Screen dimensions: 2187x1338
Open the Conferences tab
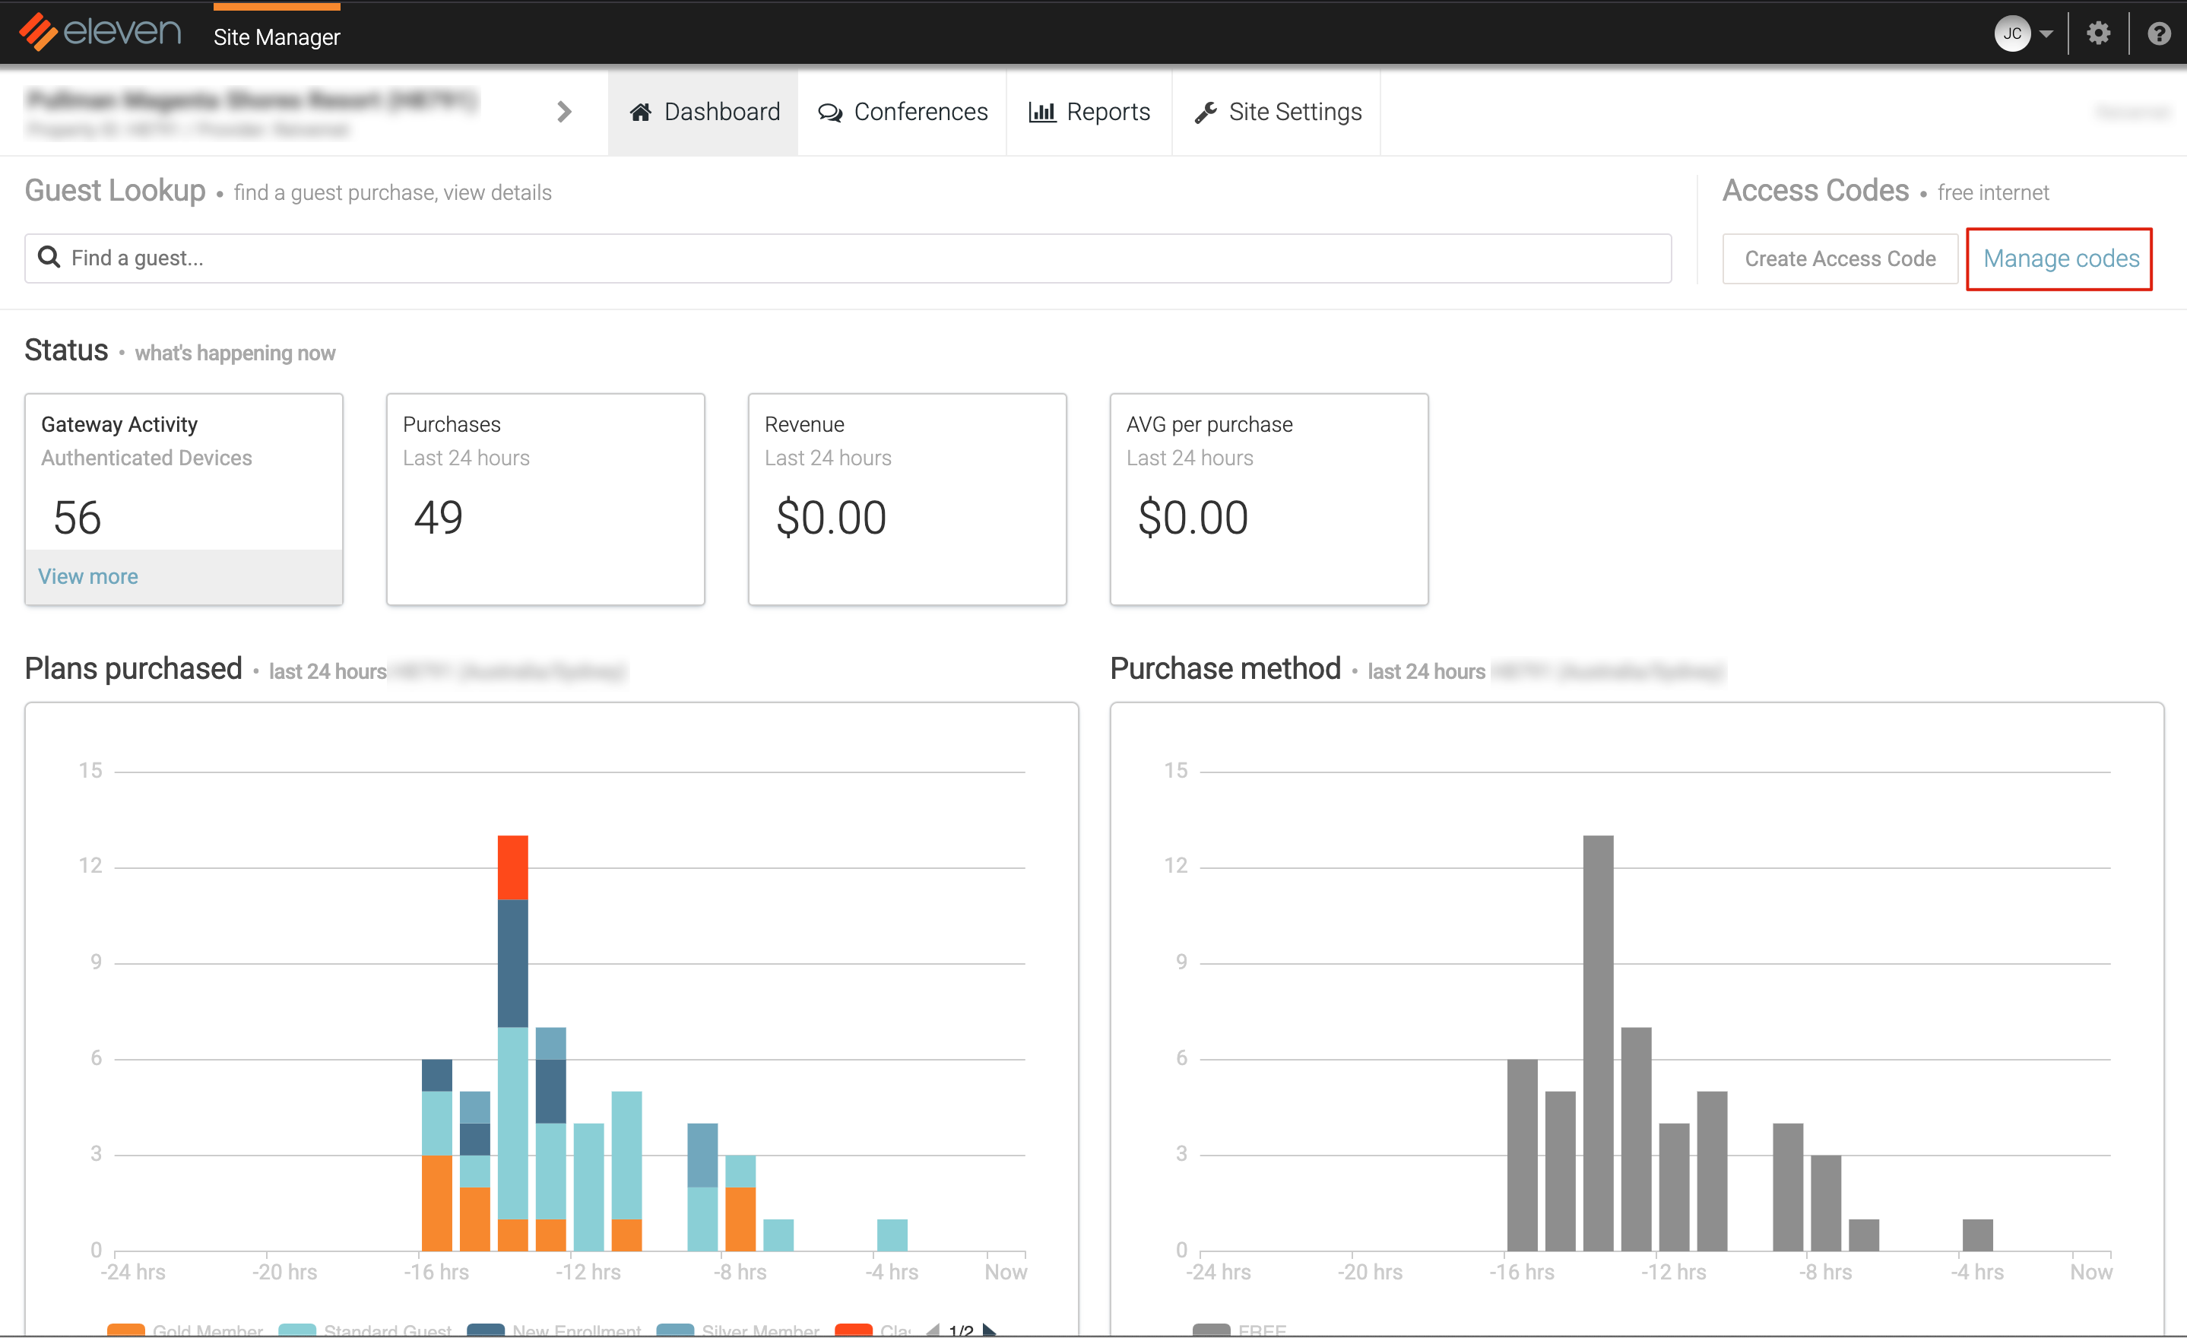tap(902, 112)
